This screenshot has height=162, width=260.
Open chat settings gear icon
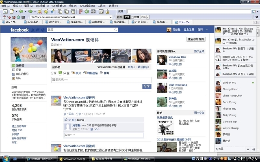[x=248, y=149]
